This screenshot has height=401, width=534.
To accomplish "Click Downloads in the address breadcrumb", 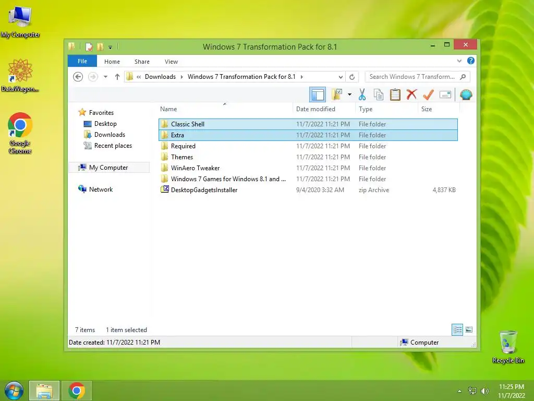I will (x=161, y=77).
